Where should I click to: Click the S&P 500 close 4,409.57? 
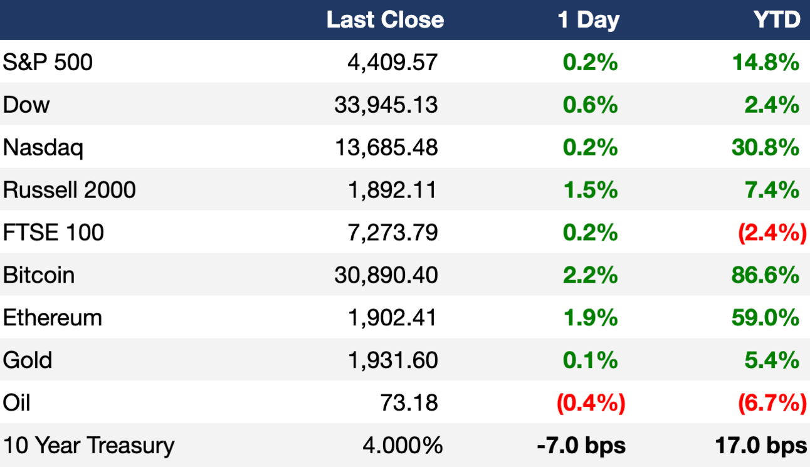[392, 62]
